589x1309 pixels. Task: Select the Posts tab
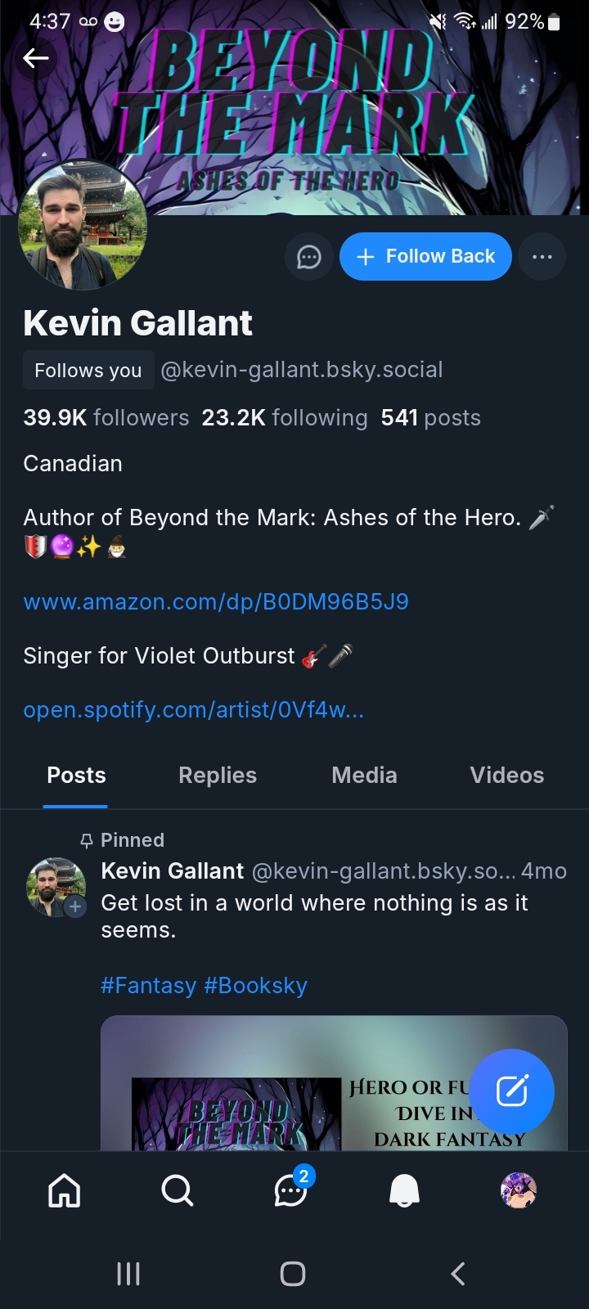76,776
